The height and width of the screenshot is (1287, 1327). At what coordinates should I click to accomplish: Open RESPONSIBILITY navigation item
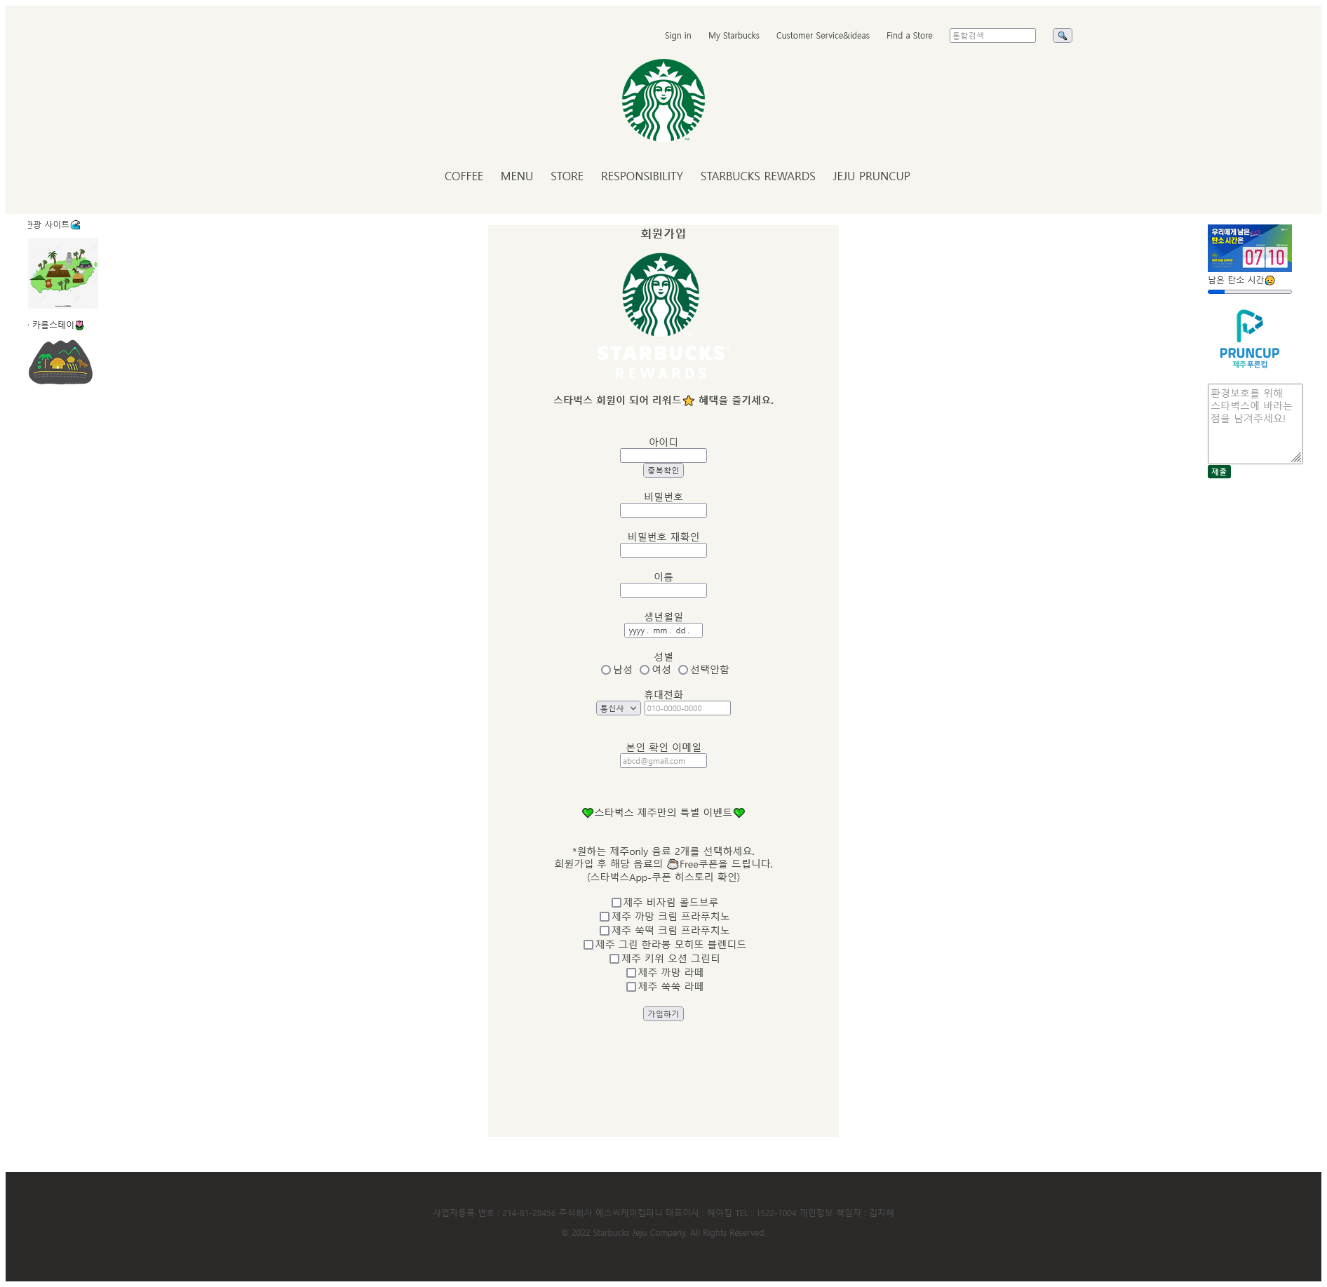click(x=642, y=177)
